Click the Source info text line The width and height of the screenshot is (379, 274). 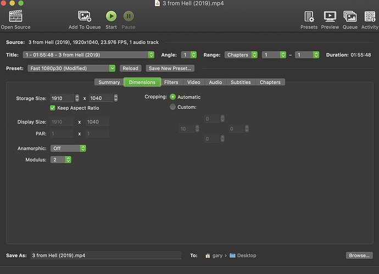(x=93, y=42)
